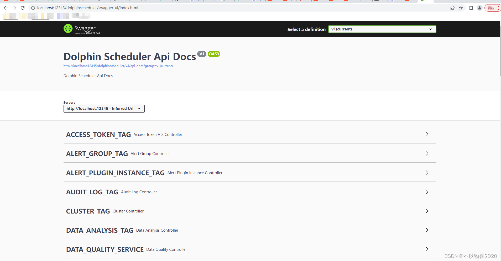Open the Select a definition dropdown
The width and height of the screenshot is (501, 261).
tap(382, 29)
